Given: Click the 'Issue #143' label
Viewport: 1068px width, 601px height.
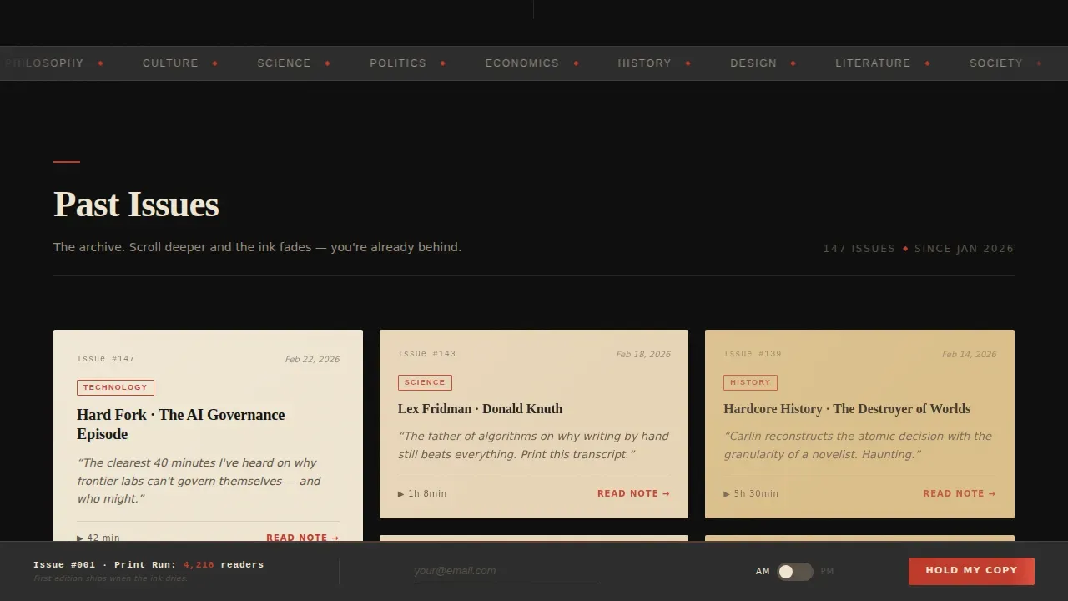Looking at the screenshot, I should pos(427,354).
